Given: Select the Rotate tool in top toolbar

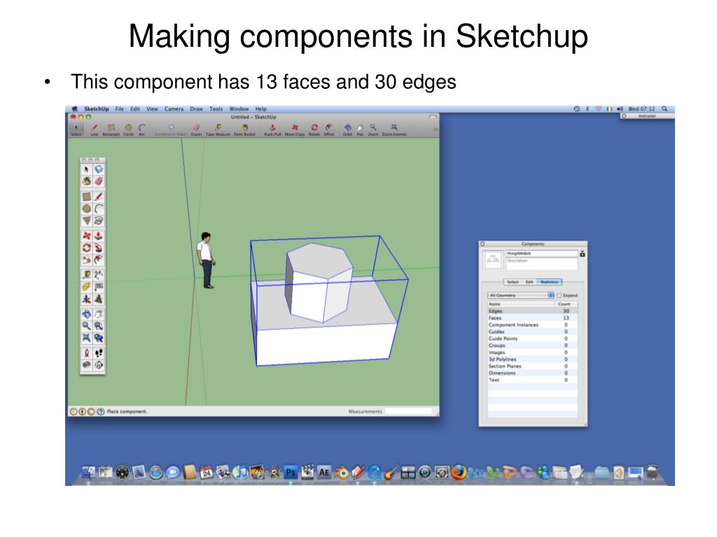Looking at the screenshot, I should (314, 129).
